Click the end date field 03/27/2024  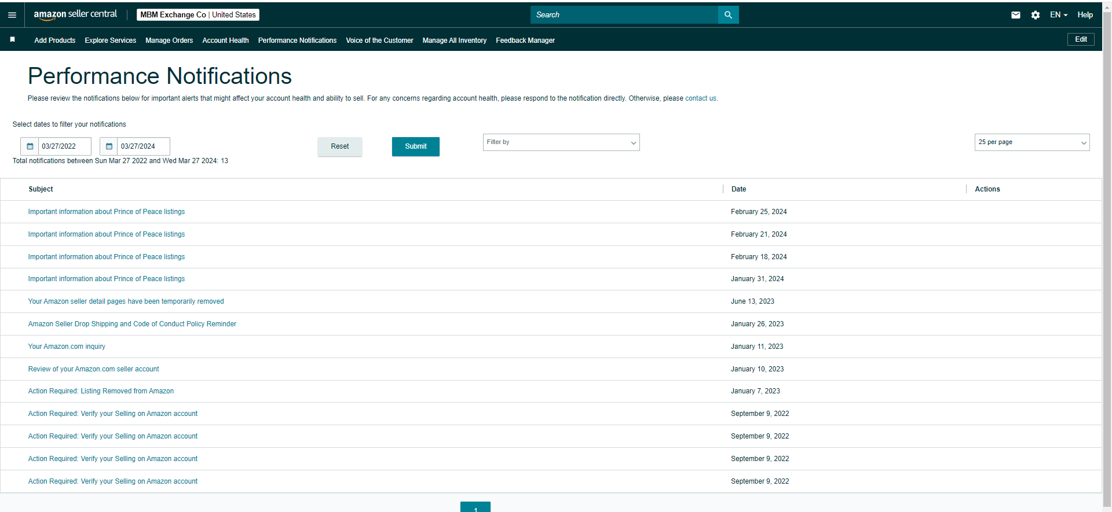pos(144,146)
